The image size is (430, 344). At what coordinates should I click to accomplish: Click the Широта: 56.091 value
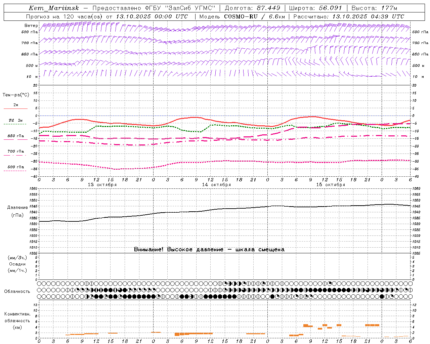coord(315,8)
